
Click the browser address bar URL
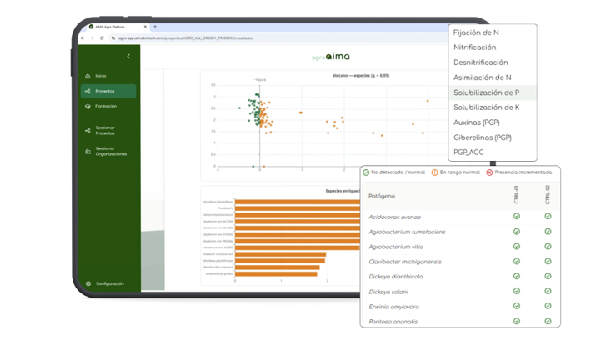tap(186, 38)
